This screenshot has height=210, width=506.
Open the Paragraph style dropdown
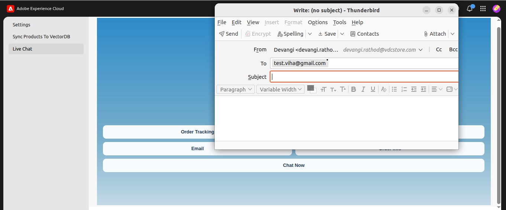(236, 89)
